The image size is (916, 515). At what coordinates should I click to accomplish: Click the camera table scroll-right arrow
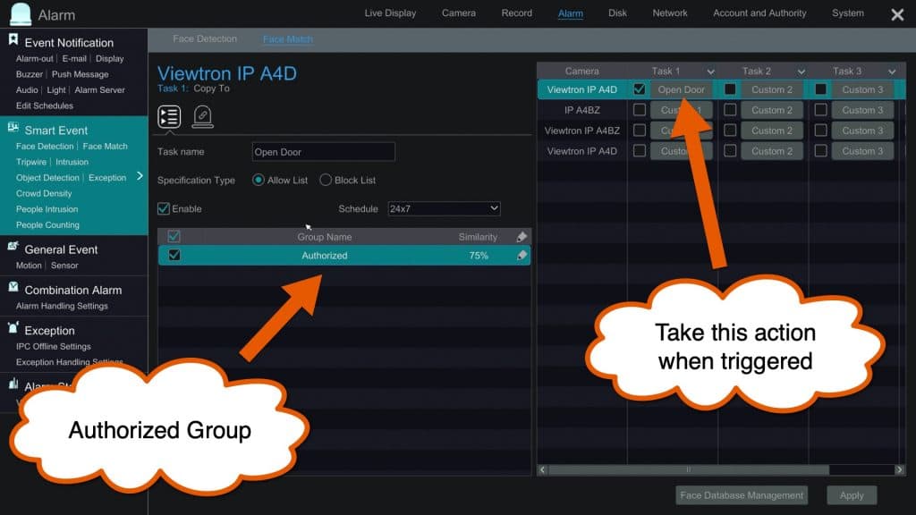pyautogui.click(x=899, y=469)
